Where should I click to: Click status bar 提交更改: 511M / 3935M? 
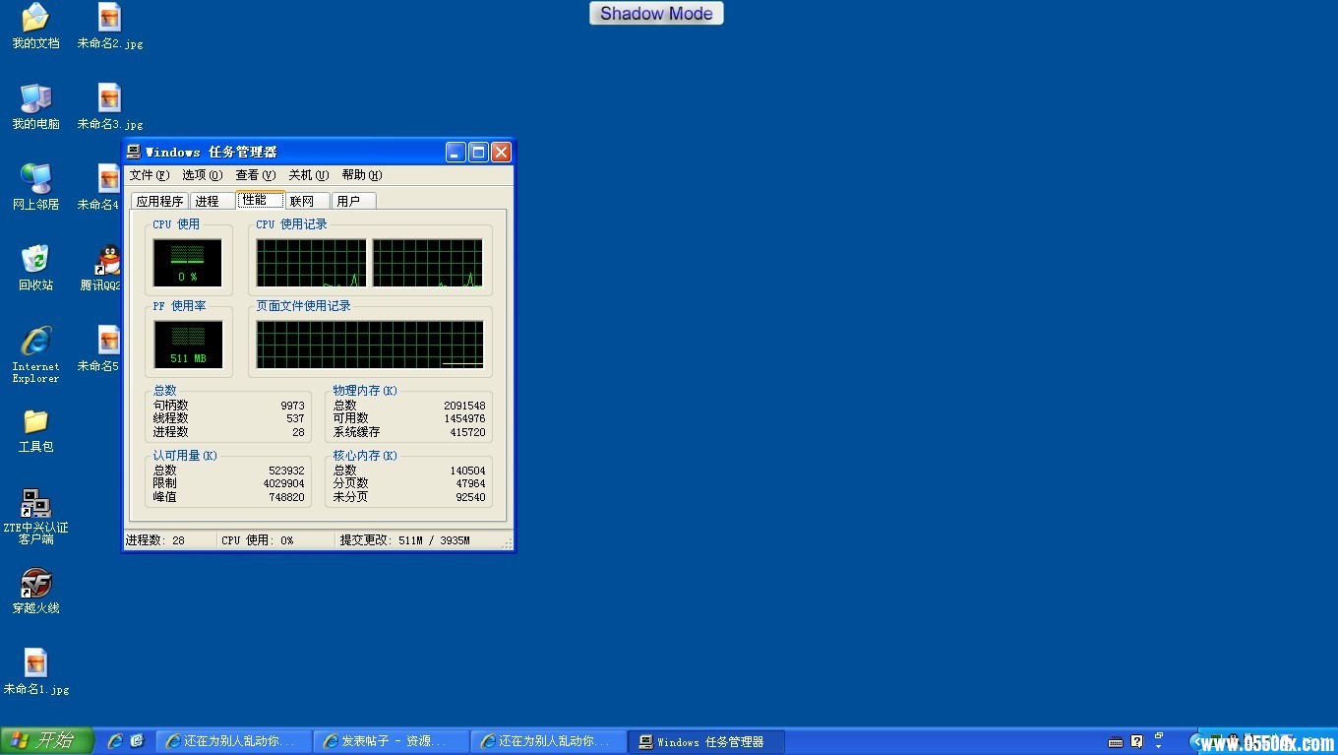(x=405, y=540)
